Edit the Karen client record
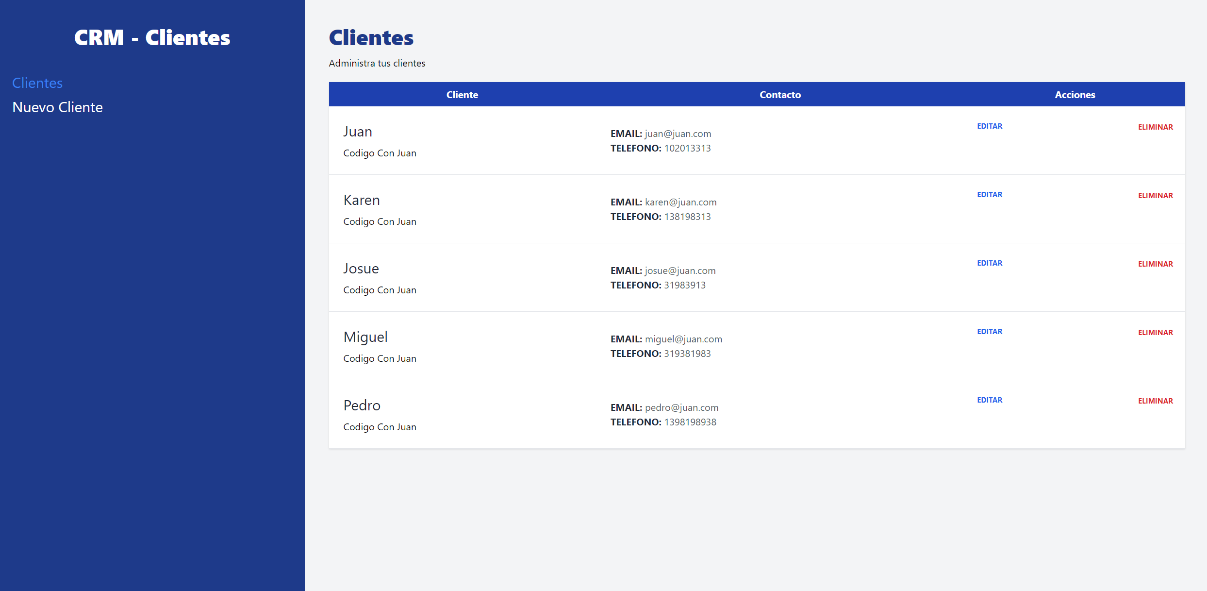 point(989,195)
